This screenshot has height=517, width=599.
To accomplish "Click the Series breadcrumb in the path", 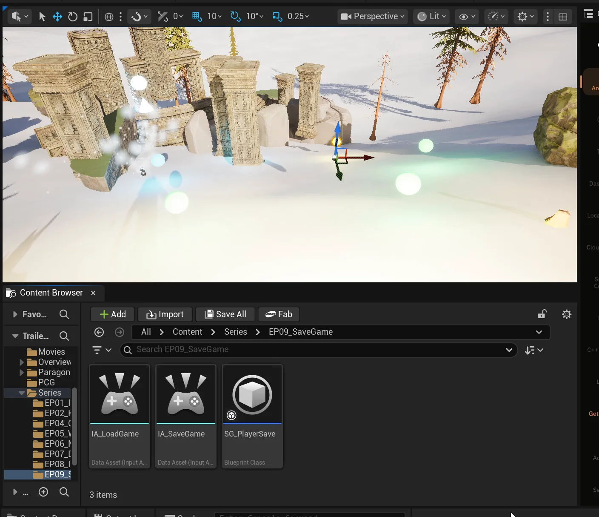I will (x=236, y=332).
